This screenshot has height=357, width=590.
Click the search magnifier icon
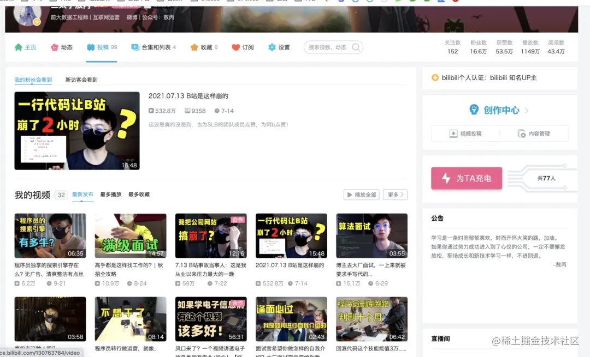(x=356, y=47)
